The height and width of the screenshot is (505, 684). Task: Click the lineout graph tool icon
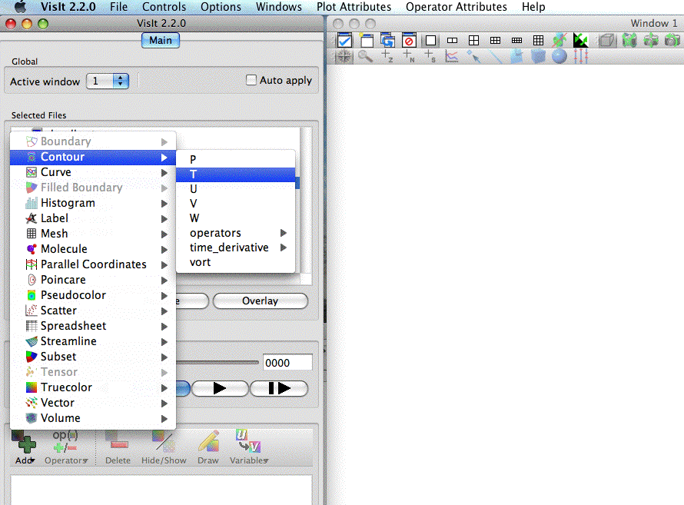[x=452, y=55]
